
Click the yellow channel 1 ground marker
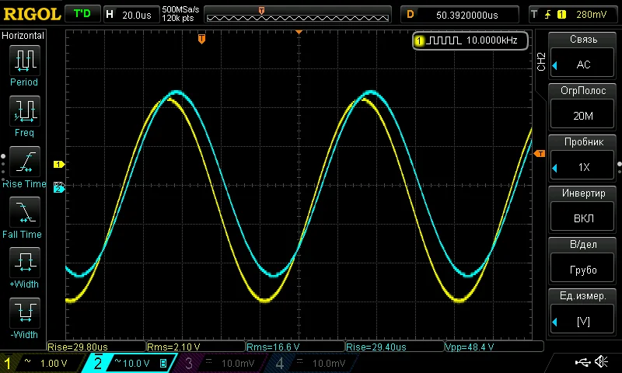tap(59, 164)
